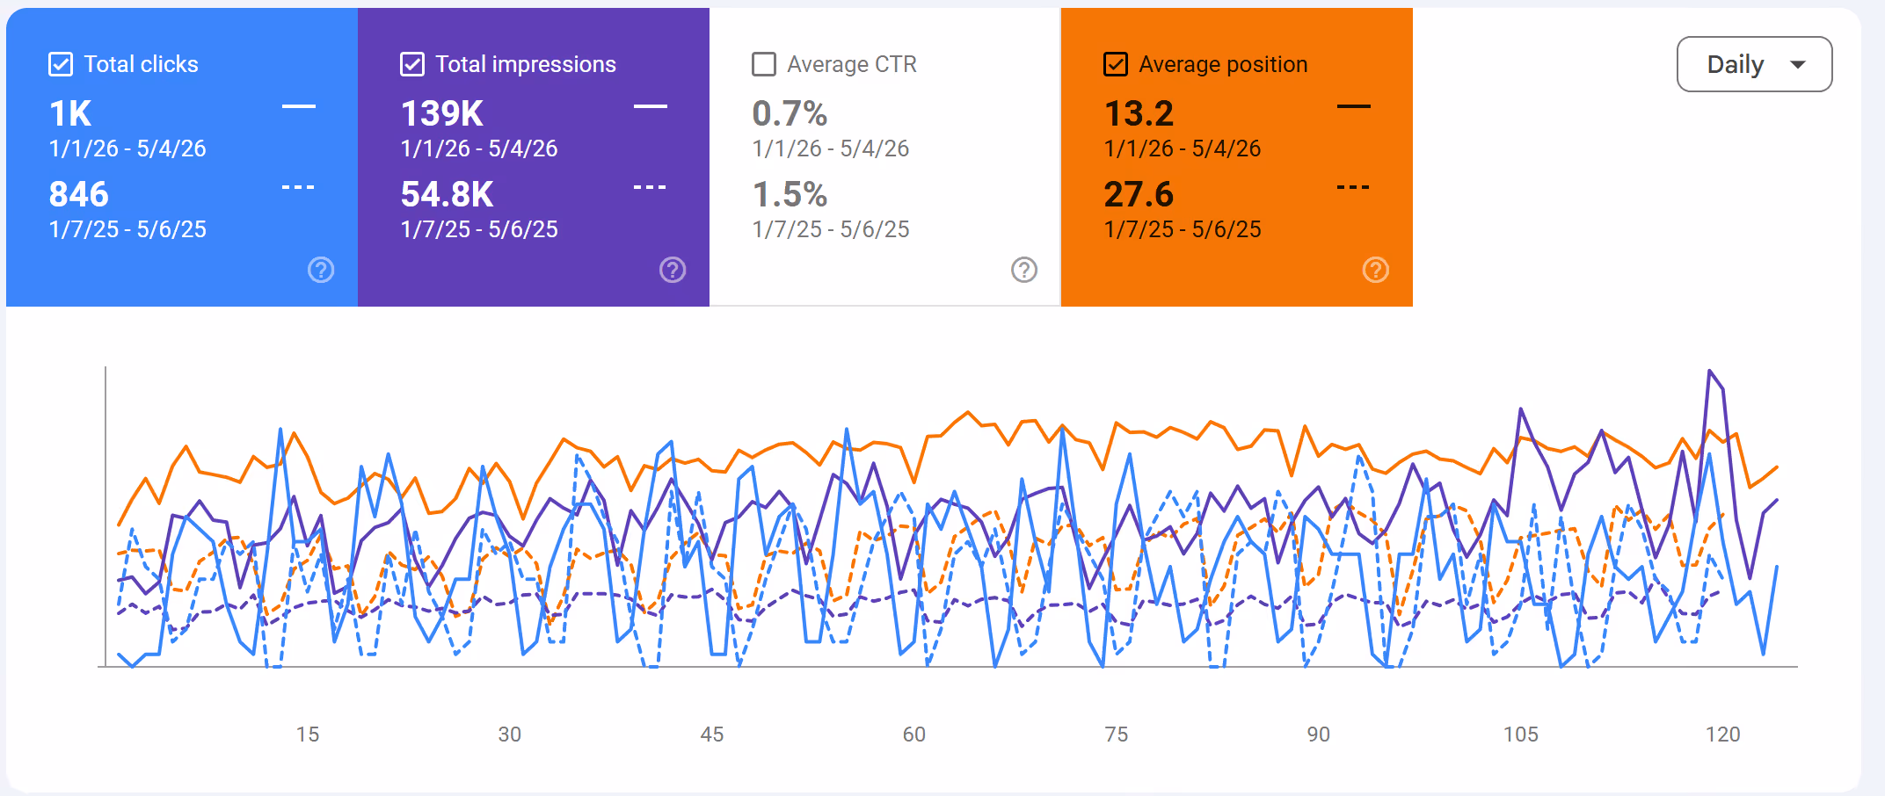The image size is (1885, 796).
Task: Click 1/1/26 - 5/4/26 date on impressions card
Action: tap(479, 148)
